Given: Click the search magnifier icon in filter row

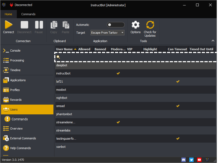Looking at the screenshot, I should (58, 57).
